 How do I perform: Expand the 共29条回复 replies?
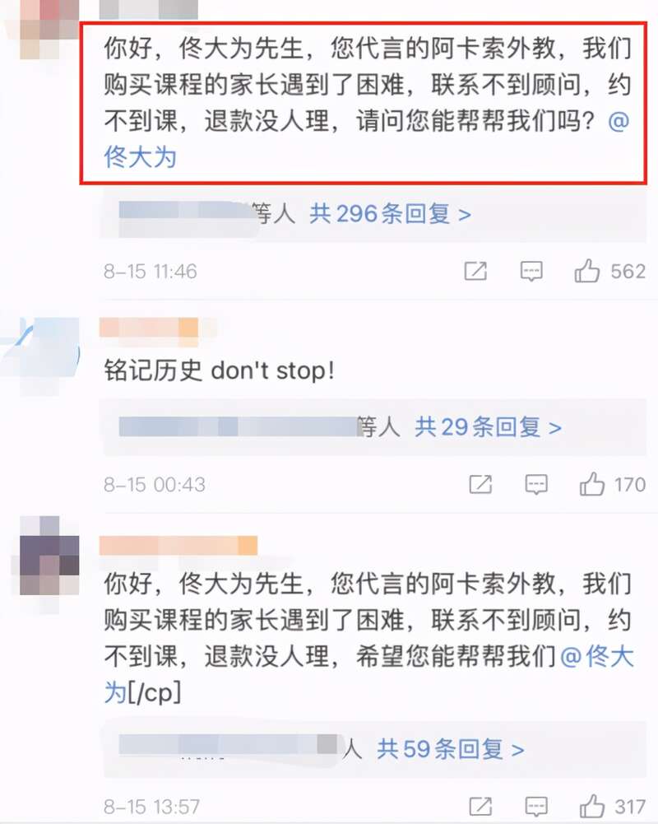[489, 426]
